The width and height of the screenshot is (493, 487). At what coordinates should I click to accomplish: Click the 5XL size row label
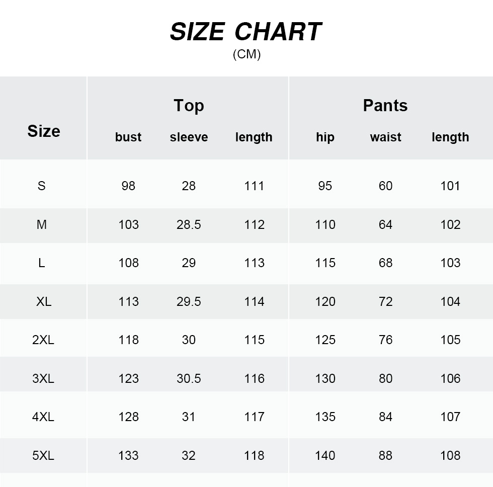coord(43,456)
